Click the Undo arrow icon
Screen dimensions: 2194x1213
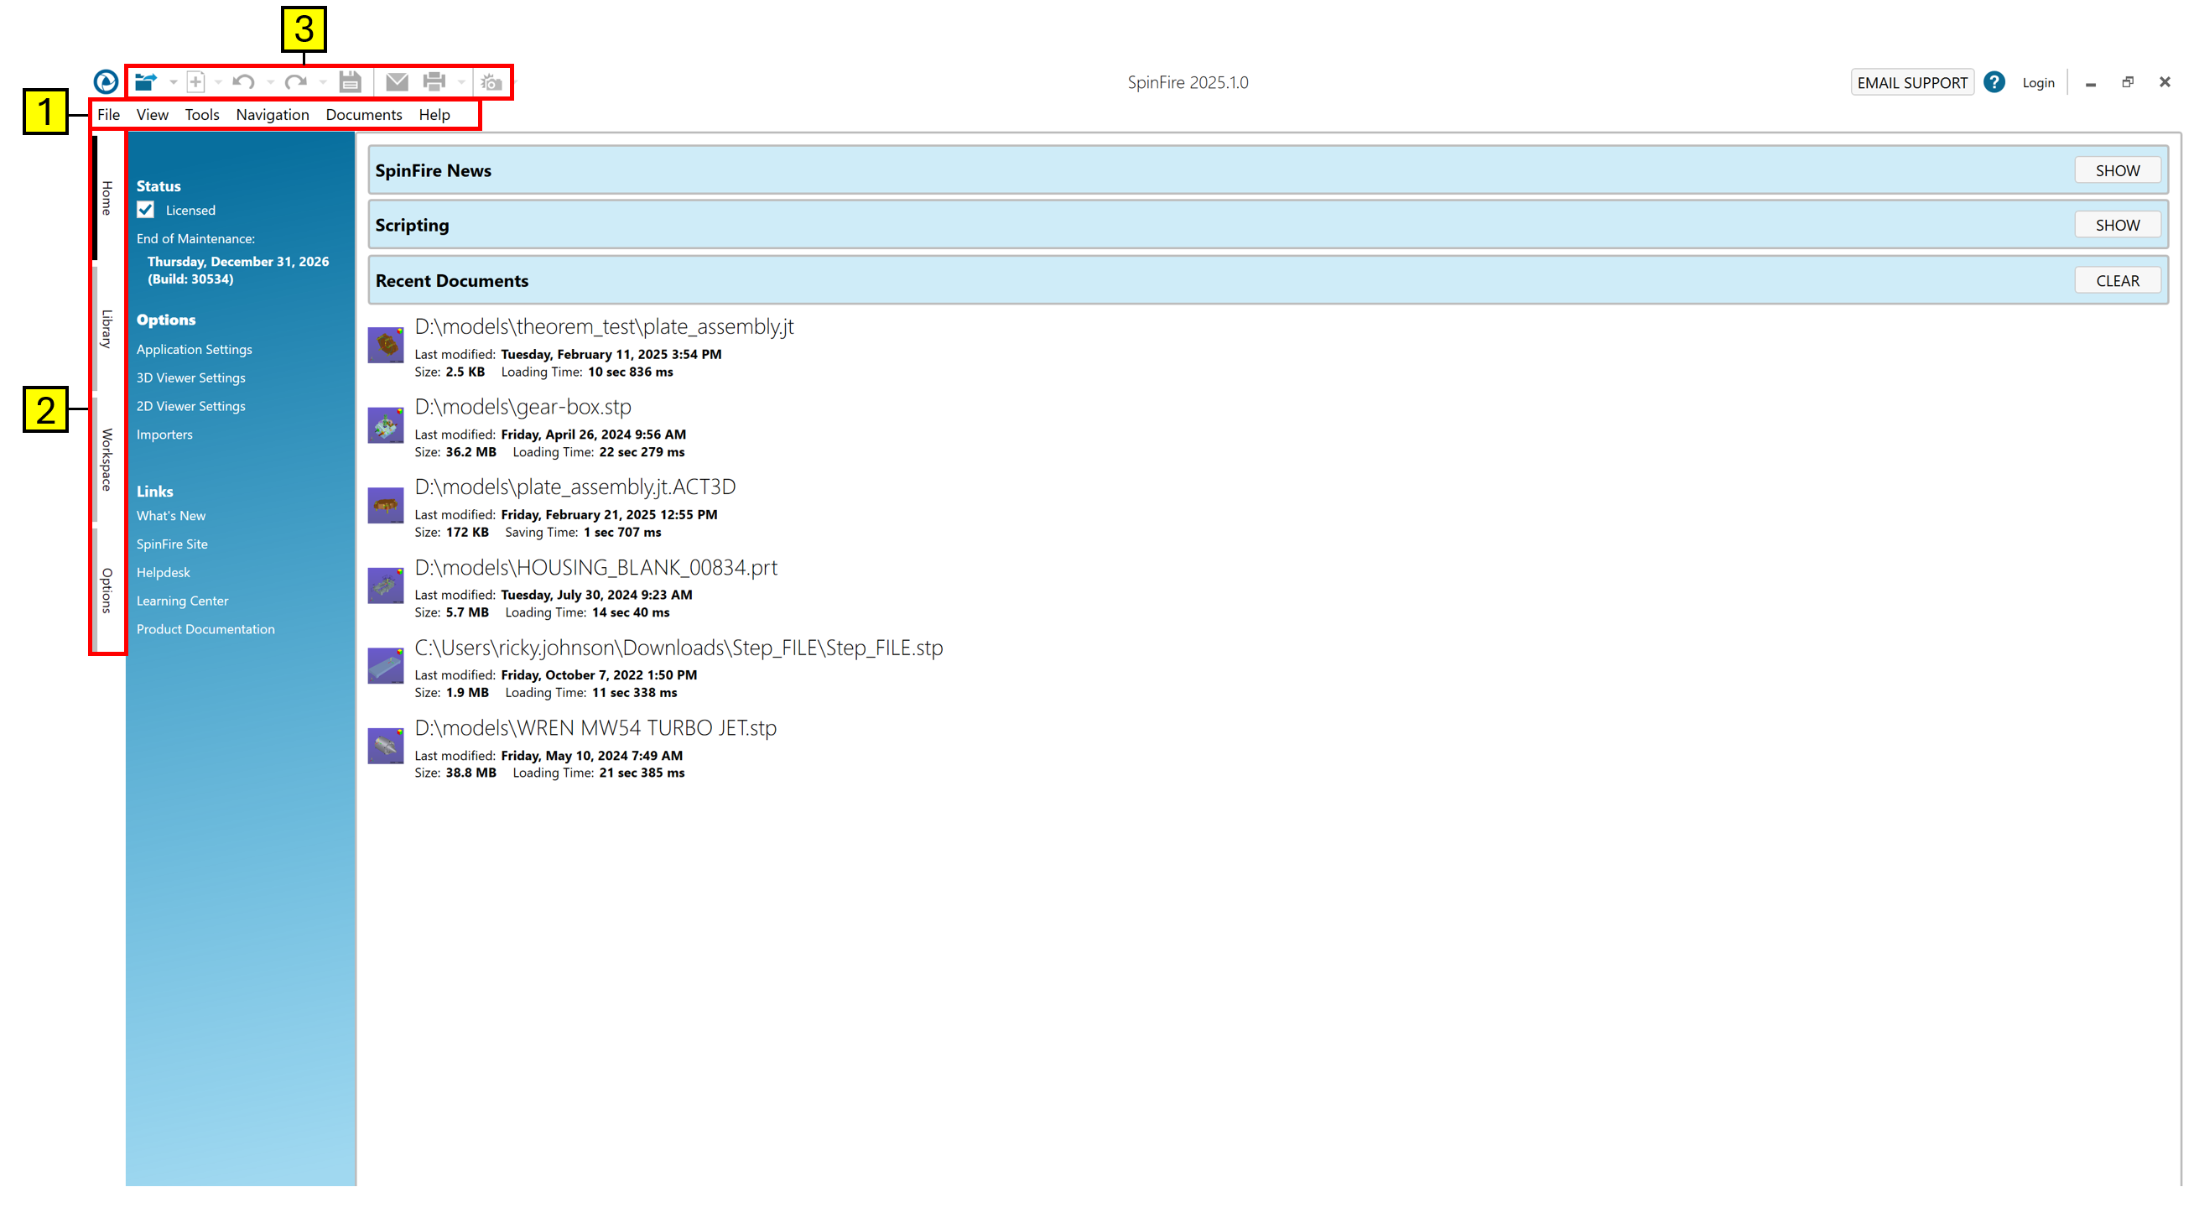click(243, 81)
